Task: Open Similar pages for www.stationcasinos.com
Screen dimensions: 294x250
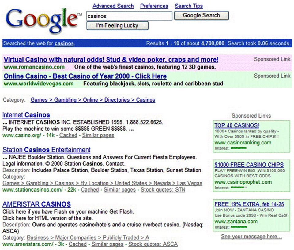Action: 120,190
